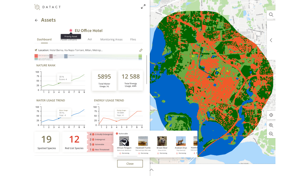
Task: Expand the bottom drawer with up chevron
Action: [x=151, y=170]
